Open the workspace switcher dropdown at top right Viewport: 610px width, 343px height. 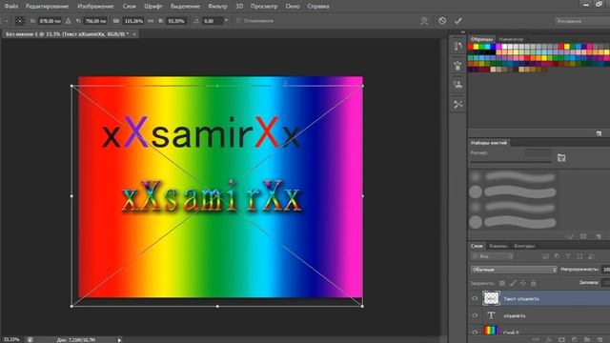click(582, 21)
